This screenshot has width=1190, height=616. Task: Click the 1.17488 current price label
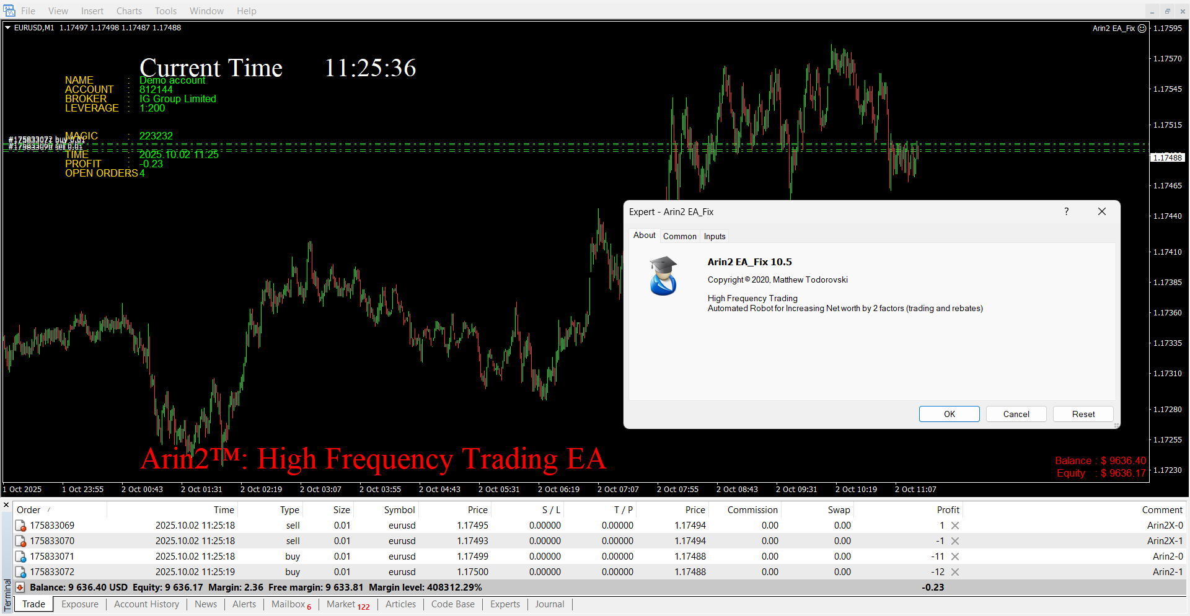coord(1167,157)
